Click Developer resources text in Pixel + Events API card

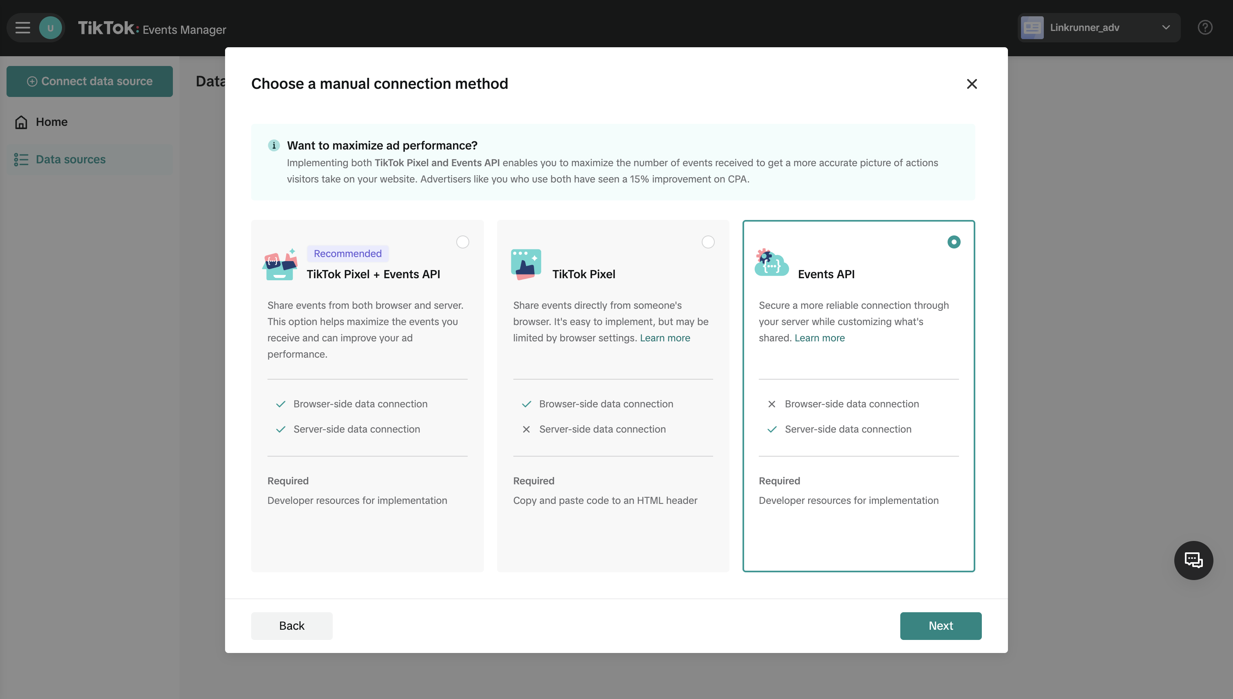pyautogui.click(x=357, y=500)
